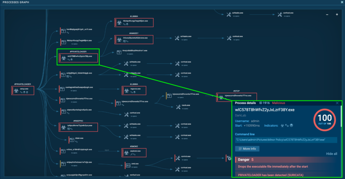This screenshot has height=179, width=345.
Task: Click the #STOP process node icon
Action: coord(221,97)
